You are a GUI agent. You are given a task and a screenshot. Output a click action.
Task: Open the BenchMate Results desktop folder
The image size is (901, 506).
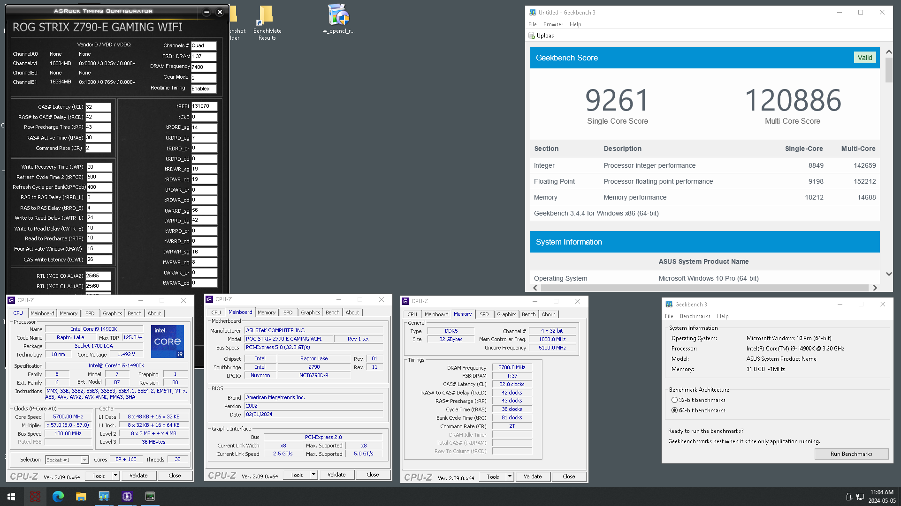(267, 22)
